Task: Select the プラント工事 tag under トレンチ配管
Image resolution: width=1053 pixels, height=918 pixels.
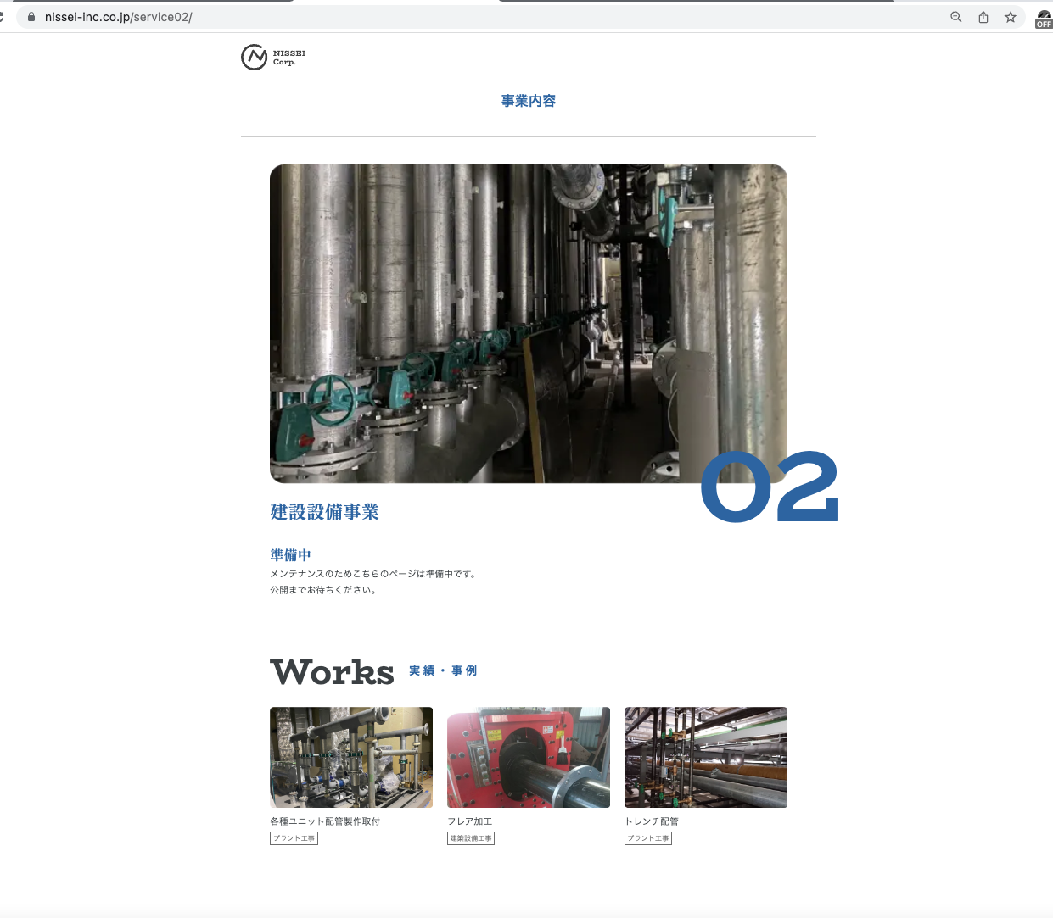Action: (x=648, y=838)
